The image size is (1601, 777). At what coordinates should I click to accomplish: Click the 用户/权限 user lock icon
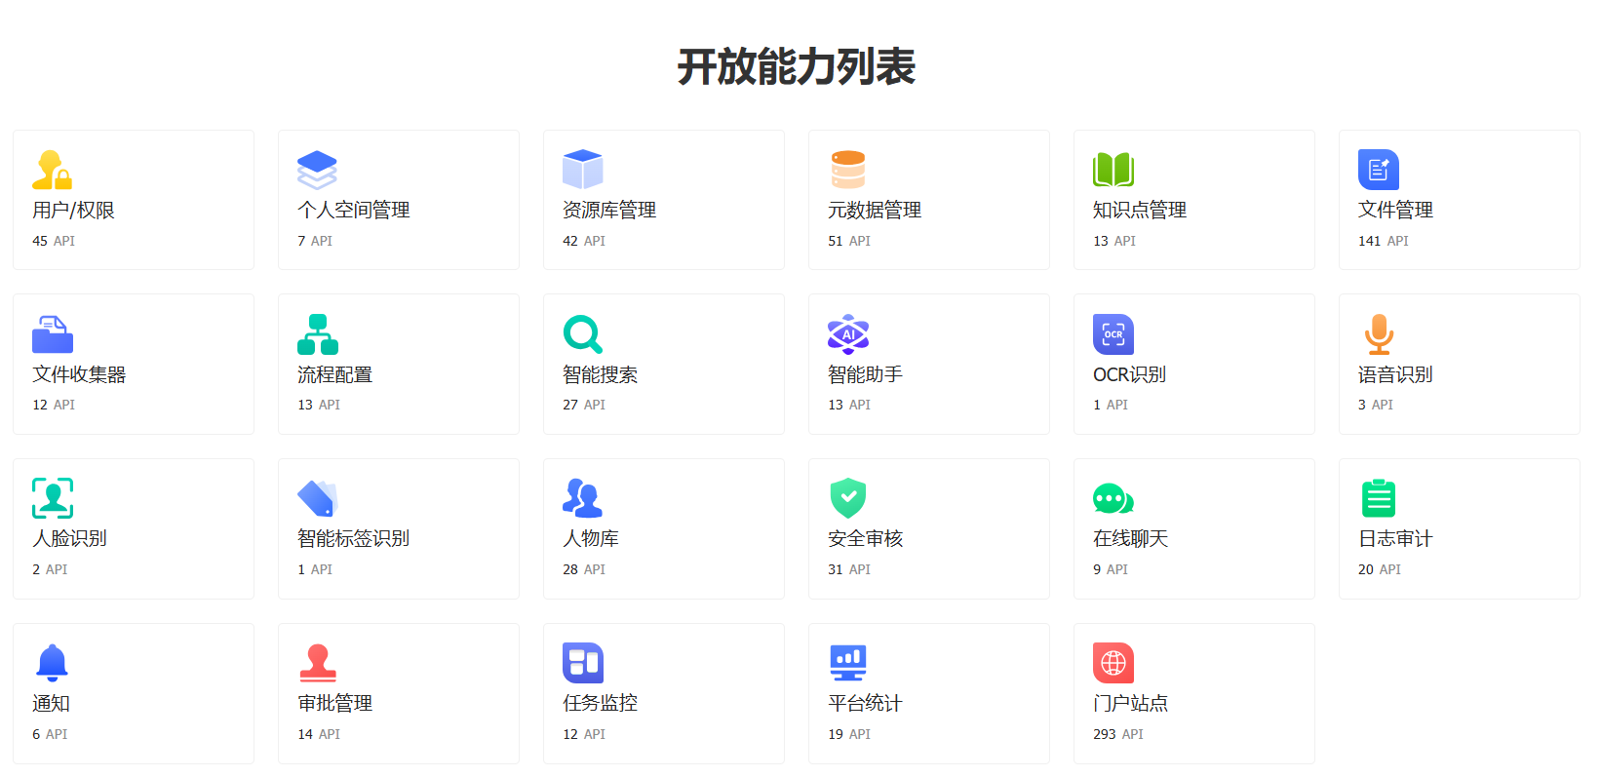[x=53, y=170]
